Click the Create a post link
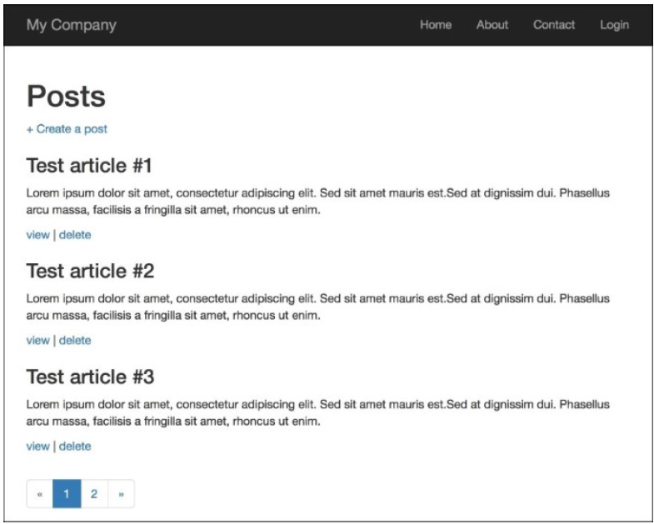Viewport: 654px width, 524px height. [67, 129]
